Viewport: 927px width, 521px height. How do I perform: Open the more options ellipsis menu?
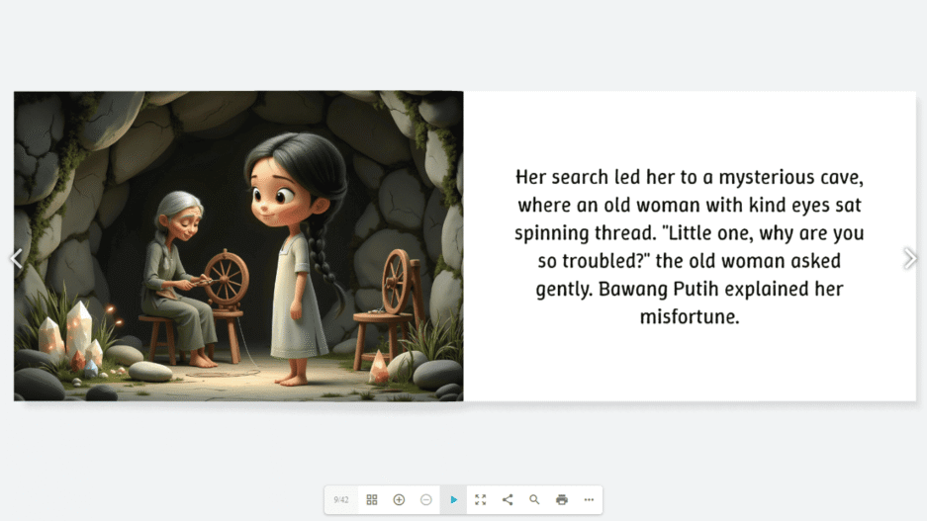(x=589, y=499)
